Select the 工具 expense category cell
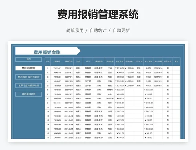Viewport: 196px width, 150px height. click(x=110, y=81)
